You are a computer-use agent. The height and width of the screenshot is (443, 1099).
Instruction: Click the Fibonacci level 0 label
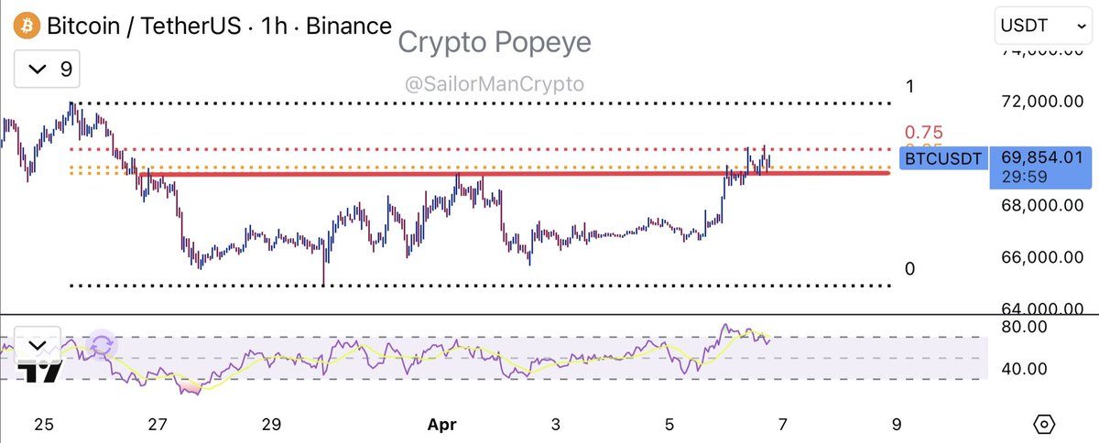tap(909, 269)
